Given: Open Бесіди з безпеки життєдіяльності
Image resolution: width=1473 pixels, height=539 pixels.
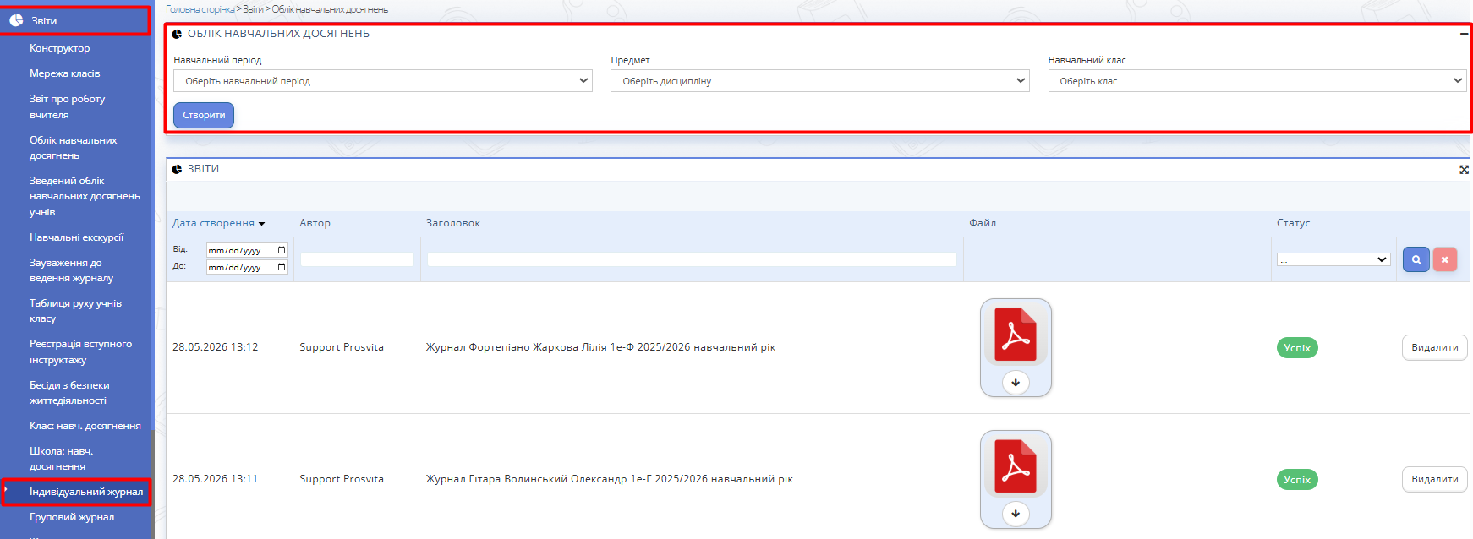Looking at the screenshot, I should pyautogui.click(x=69, y=393).
